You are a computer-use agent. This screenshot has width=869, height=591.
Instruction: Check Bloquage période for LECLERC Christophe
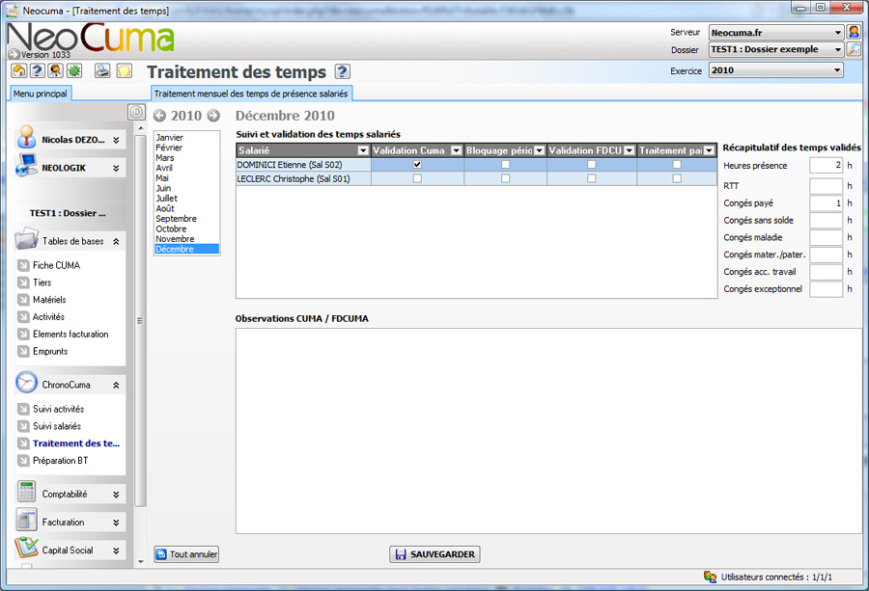(x=505, y=178)
